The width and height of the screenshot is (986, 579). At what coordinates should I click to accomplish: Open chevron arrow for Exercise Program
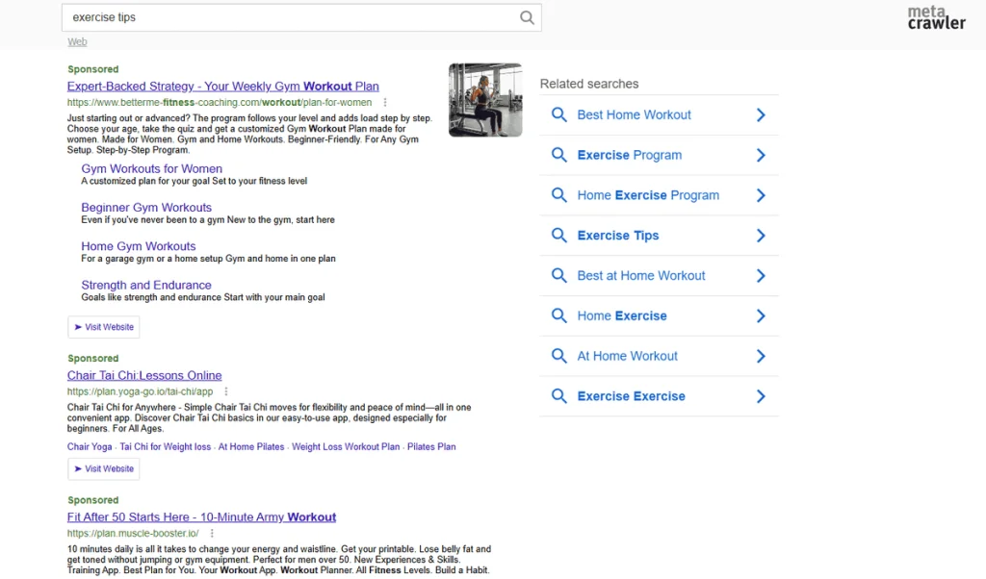(x=761, y=155)
